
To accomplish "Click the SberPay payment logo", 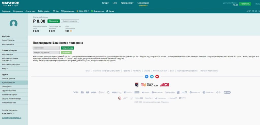I will click(x=102, y=92).
